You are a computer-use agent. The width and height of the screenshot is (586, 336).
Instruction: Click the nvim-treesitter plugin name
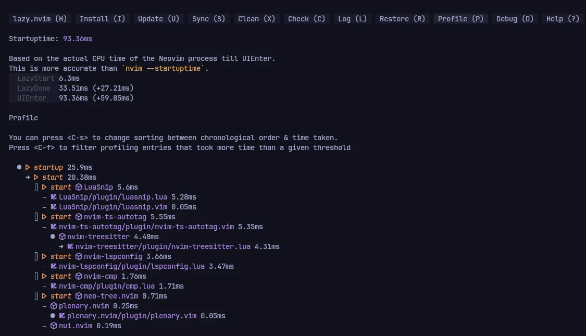(x=98, y=237)
